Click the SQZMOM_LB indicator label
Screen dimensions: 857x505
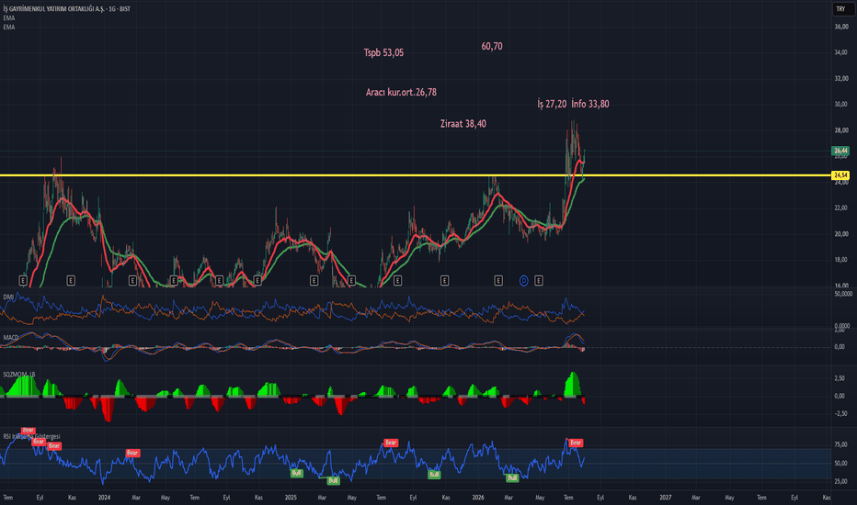tap(19, 375)
